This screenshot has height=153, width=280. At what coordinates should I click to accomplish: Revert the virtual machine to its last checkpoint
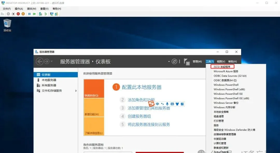(46, 14)
